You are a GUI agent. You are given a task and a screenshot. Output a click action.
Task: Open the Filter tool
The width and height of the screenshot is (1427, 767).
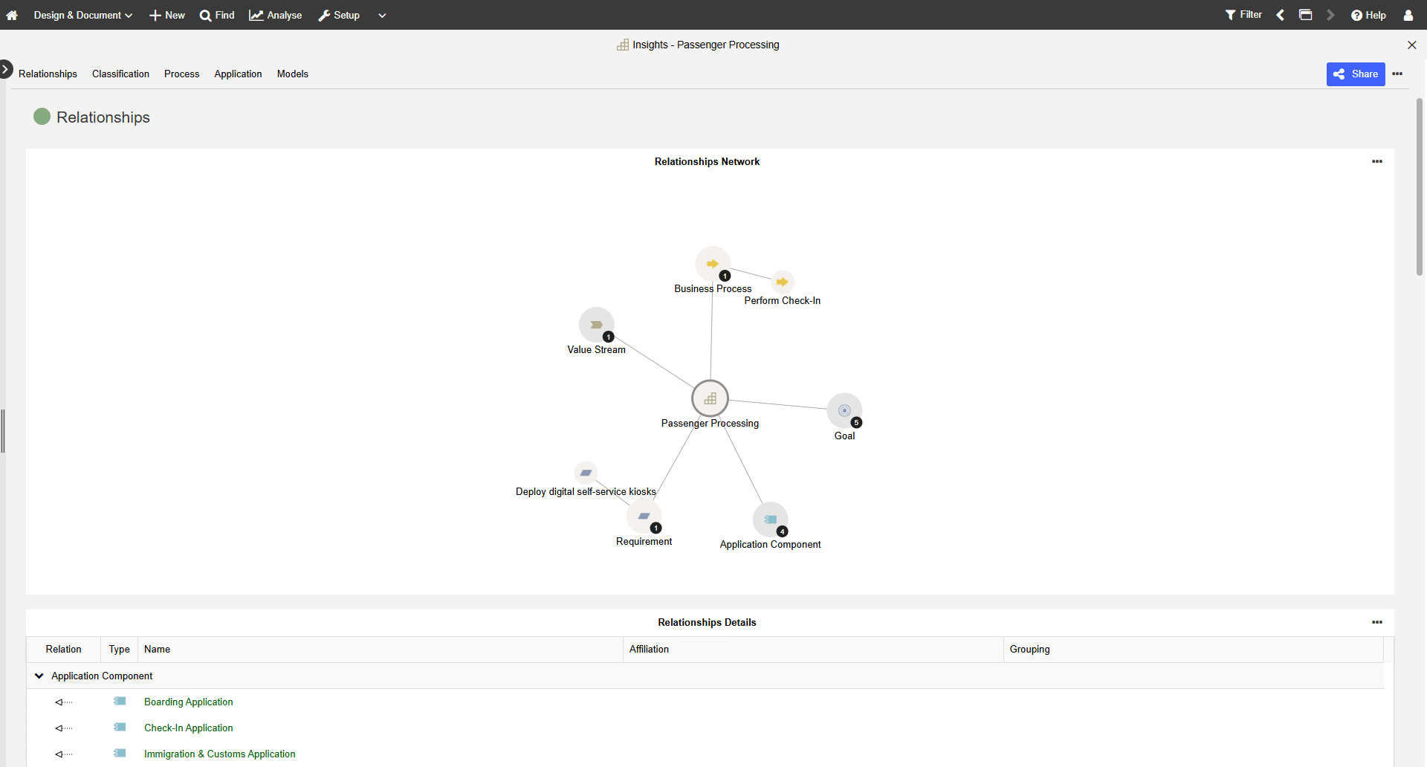pyautogui.click(x=1243, y=15)
